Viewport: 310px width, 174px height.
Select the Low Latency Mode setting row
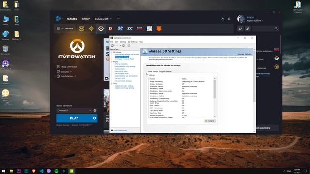click(181, 111)
